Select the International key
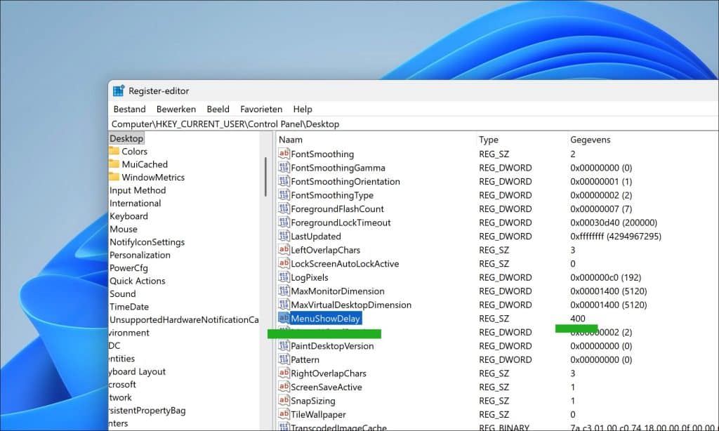Image resolution: width=719 pixels, height=431 pixels. tap(136, 203)
